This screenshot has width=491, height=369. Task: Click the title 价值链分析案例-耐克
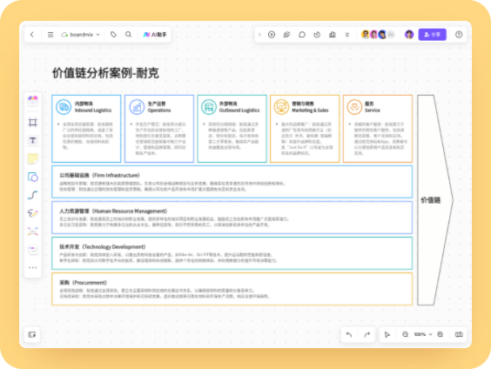tap(105, 73)
